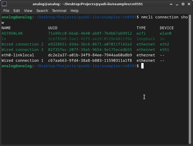Open the Terminal menu

pyautogui.click(x=59, y=11)
